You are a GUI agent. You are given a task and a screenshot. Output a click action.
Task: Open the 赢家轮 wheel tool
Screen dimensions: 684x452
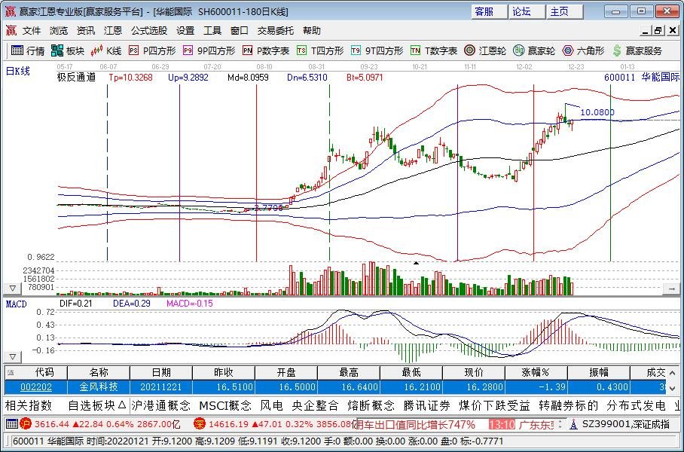(x=534, y=51)
